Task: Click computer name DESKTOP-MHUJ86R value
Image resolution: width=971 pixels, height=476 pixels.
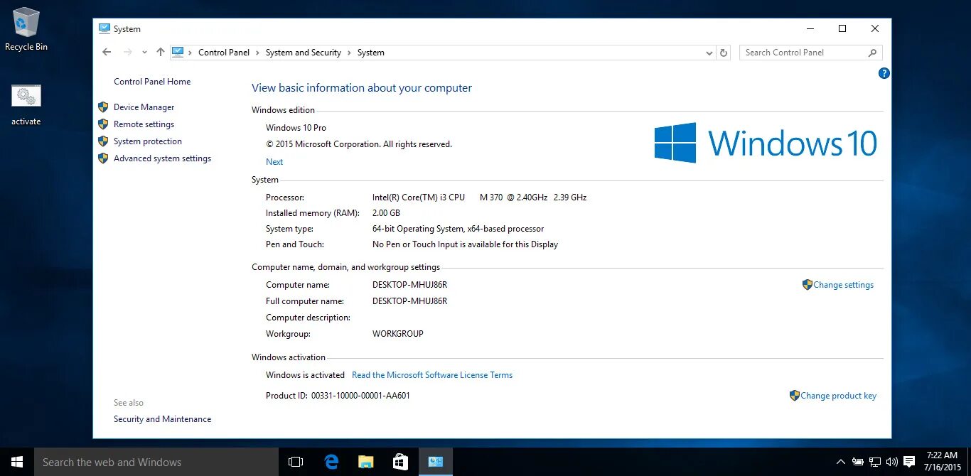Action: [409, 285]
